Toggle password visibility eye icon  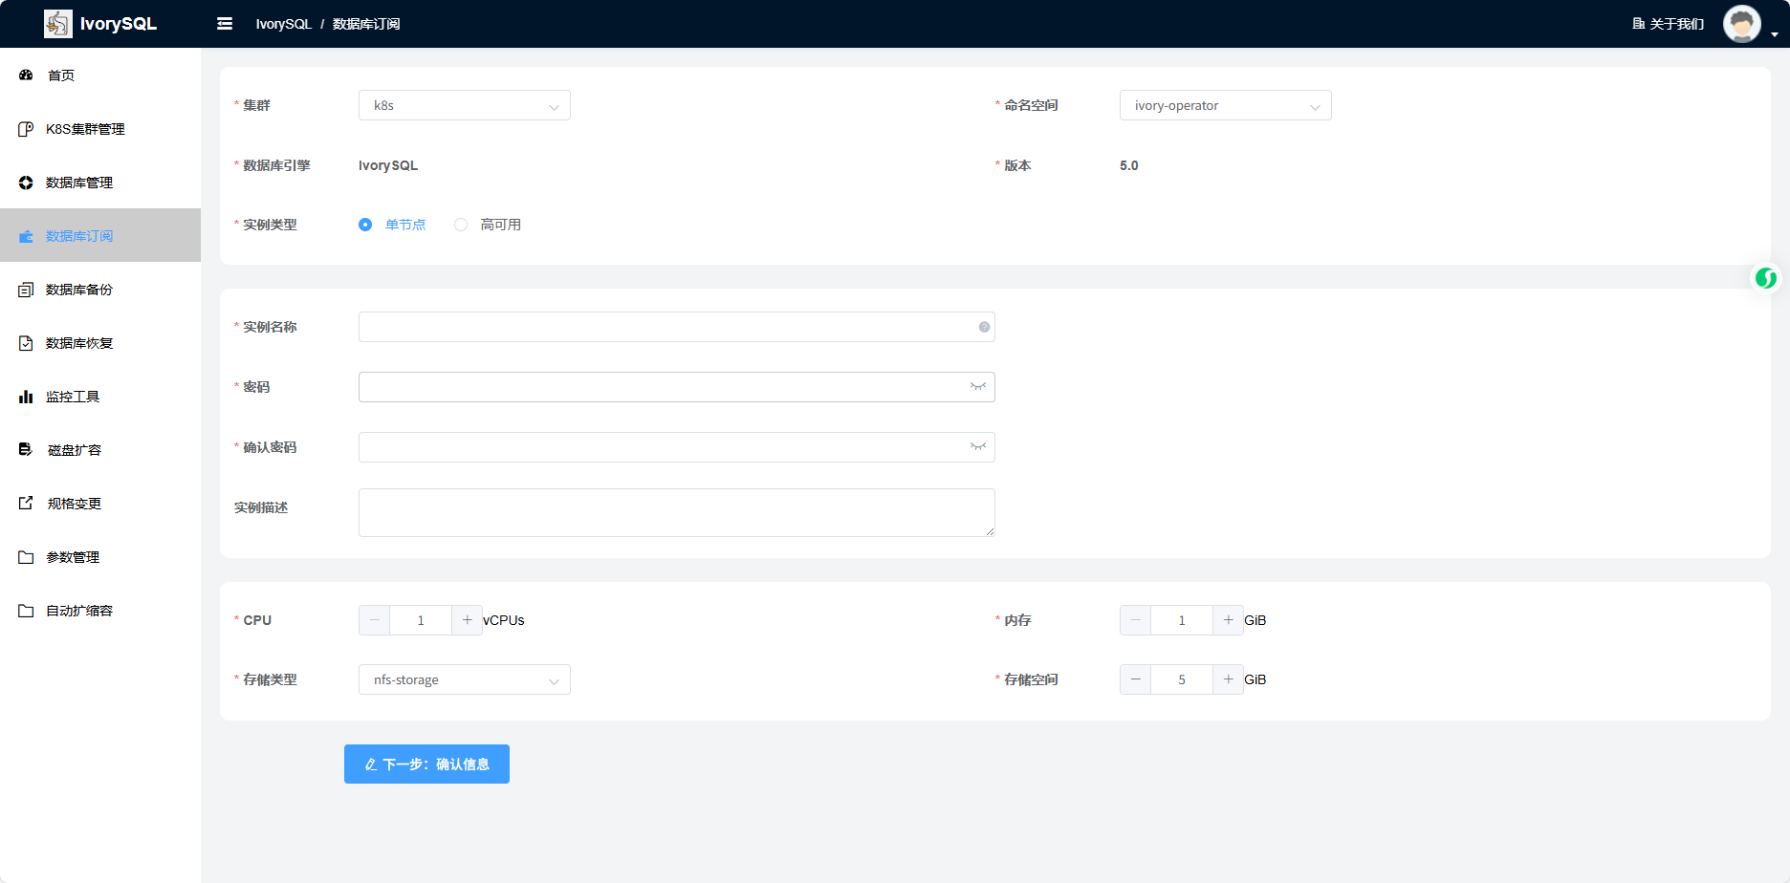pyautogui.click(x=977, y=387)
